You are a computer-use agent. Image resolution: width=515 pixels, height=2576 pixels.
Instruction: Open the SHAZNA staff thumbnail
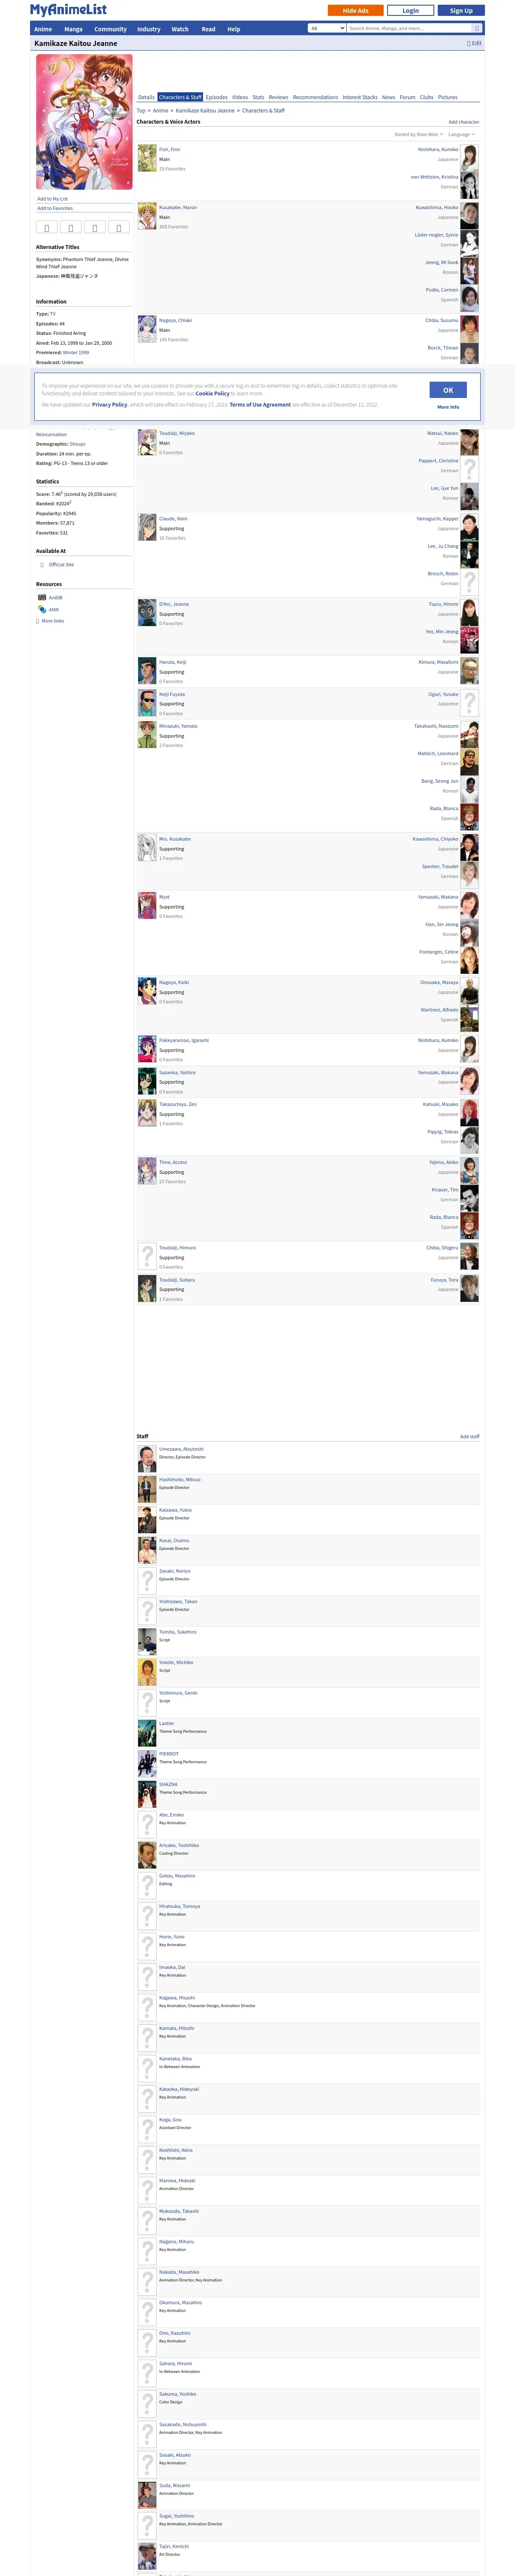click(x=147, y=1794)
